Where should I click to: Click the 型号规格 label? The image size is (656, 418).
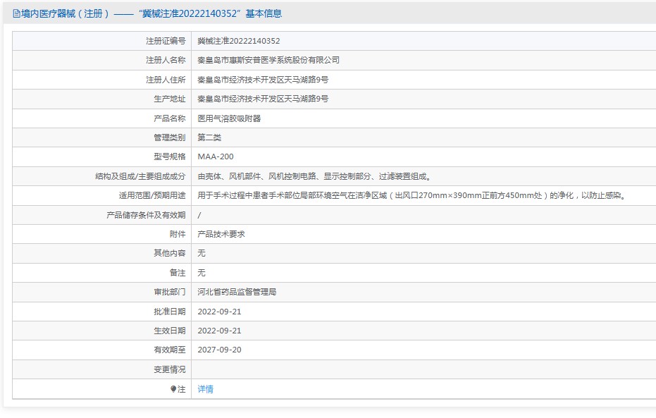[169, 157]
